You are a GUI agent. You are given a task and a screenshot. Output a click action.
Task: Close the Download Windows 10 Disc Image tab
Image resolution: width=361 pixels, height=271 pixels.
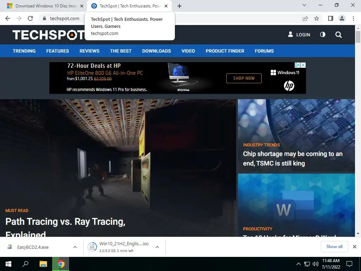coord(82,6)
